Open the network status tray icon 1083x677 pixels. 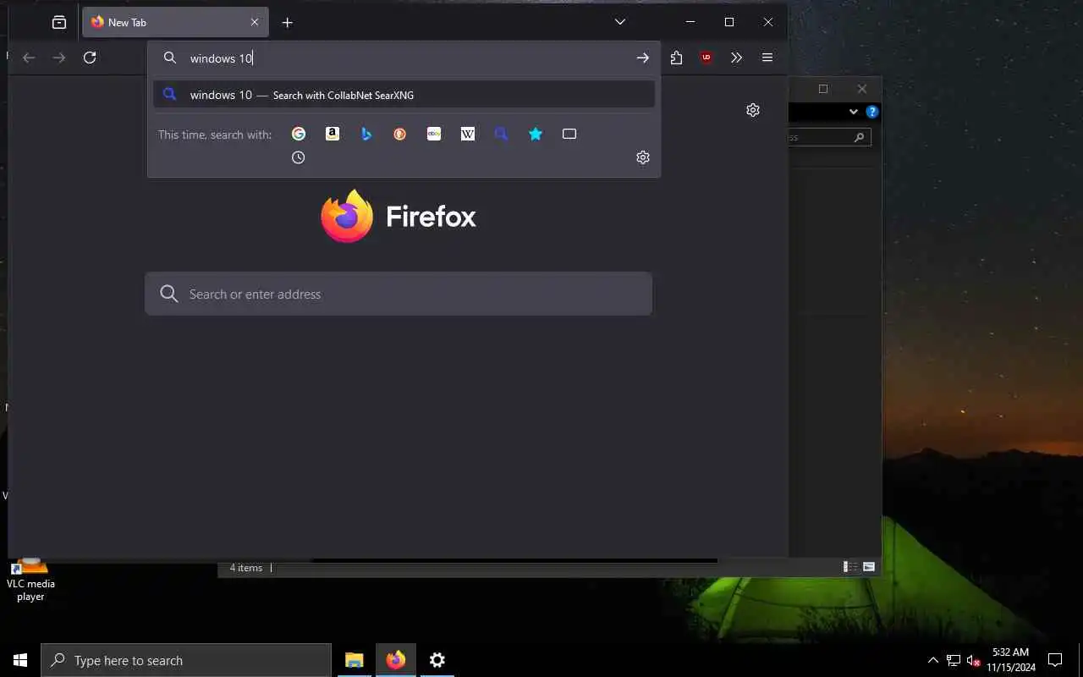click(954, 660)
